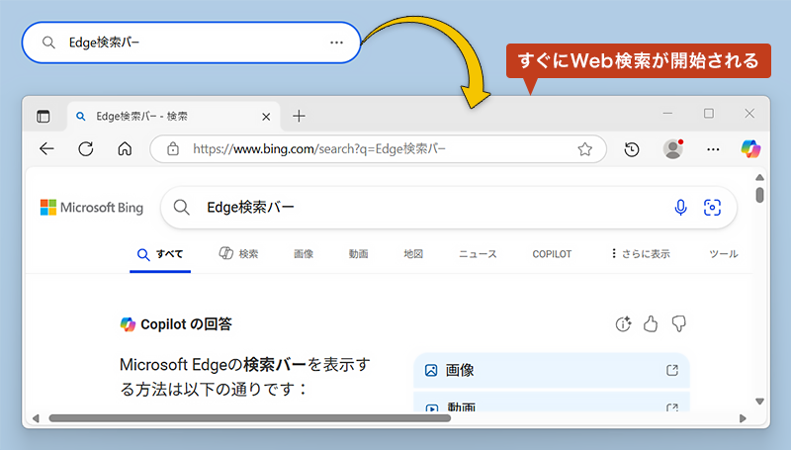Open Edge Settings and more menu

(713, 149)
